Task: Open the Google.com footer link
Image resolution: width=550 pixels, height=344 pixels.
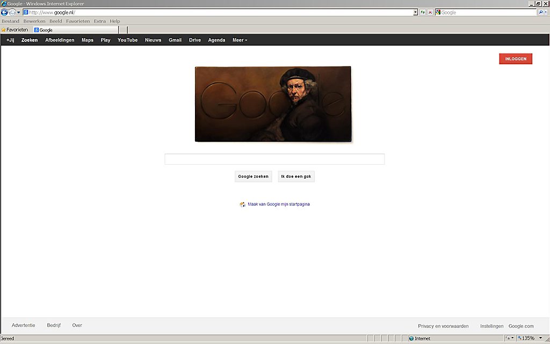Action: 521,326
